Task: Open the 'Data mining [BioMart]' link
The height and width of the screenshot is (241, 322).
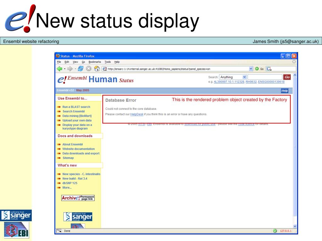Action: [x=77, y=116]
